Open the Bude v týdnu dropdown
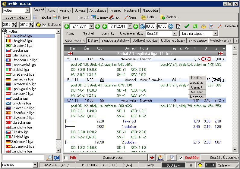 (16, 17)
